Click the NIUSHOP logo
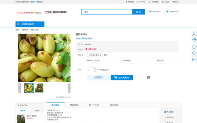The image size is (197, 123). point(29,12)
